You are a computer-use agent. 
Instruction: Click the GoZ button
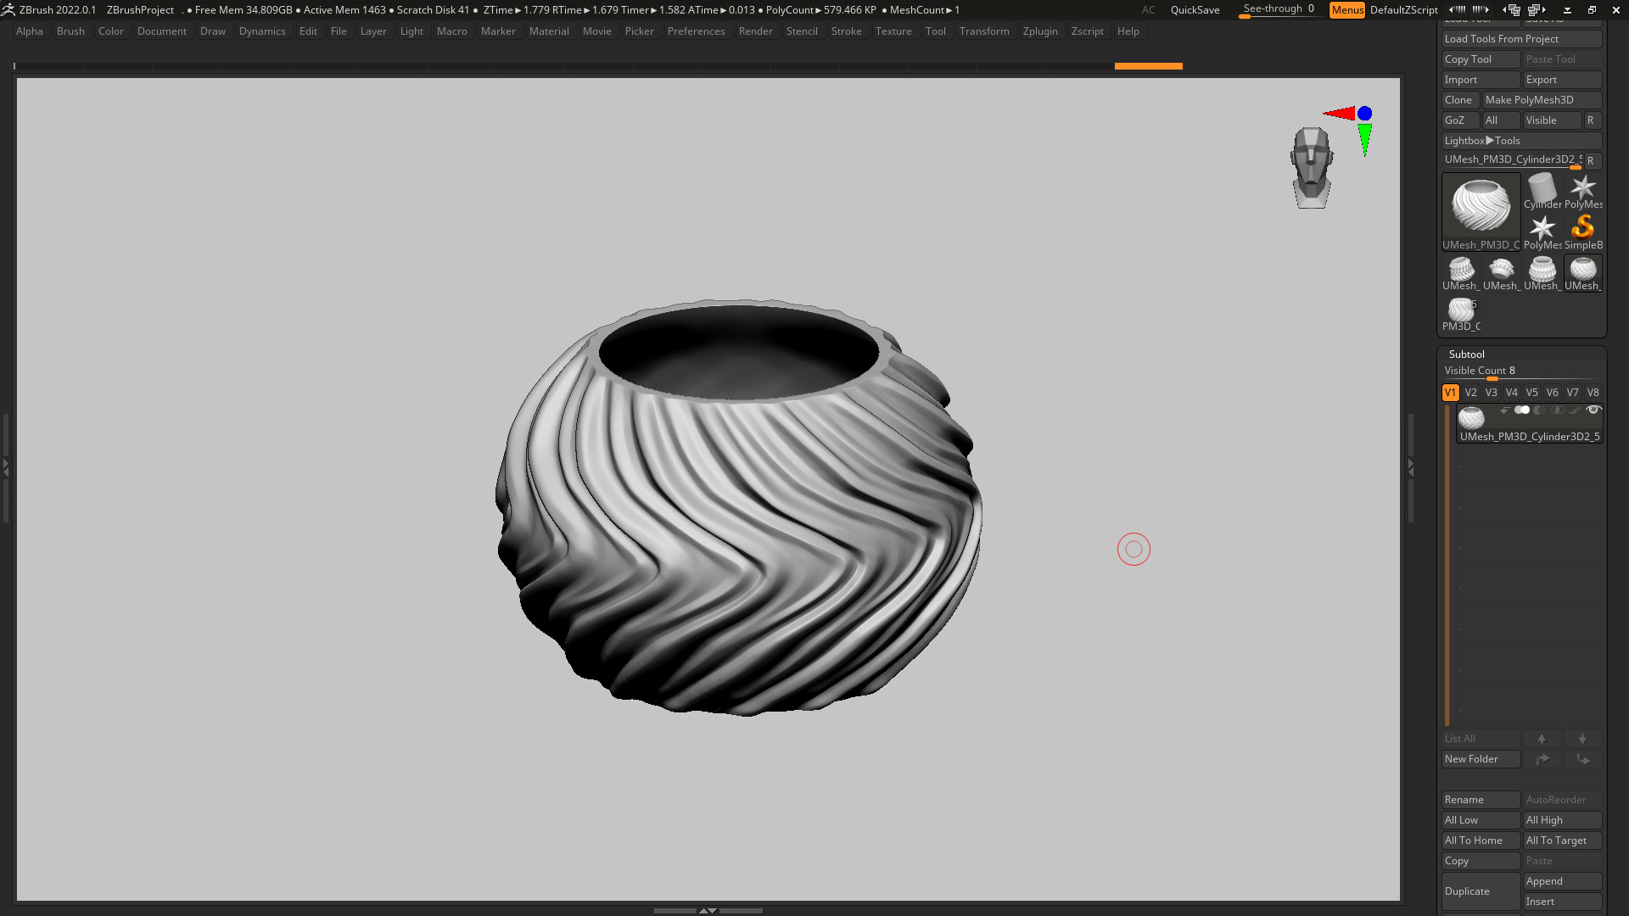pyautogui.click(x=1460, y=120)
